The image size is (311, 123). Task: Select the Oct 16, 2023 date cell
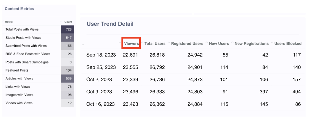pyautogui.click(x=101, y=104)
